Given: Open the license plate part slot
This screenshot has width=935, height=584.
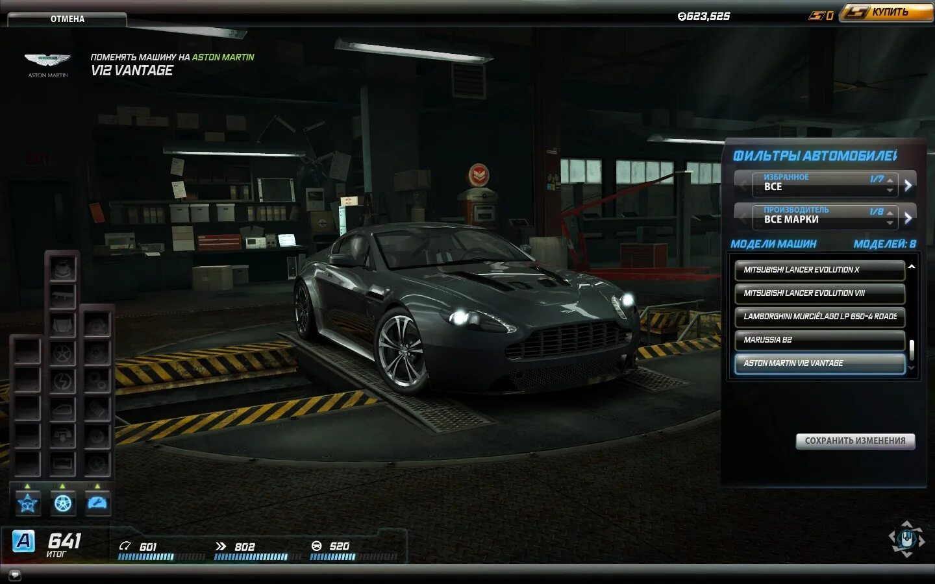Looking at the screenshot, I should tap(63, 465).
